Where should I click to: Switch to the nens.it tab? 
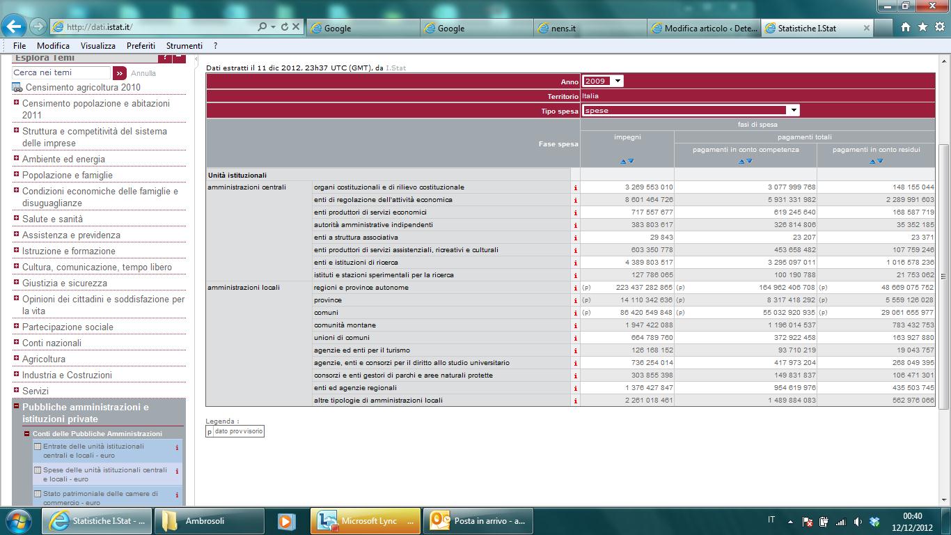coord(590,28)
